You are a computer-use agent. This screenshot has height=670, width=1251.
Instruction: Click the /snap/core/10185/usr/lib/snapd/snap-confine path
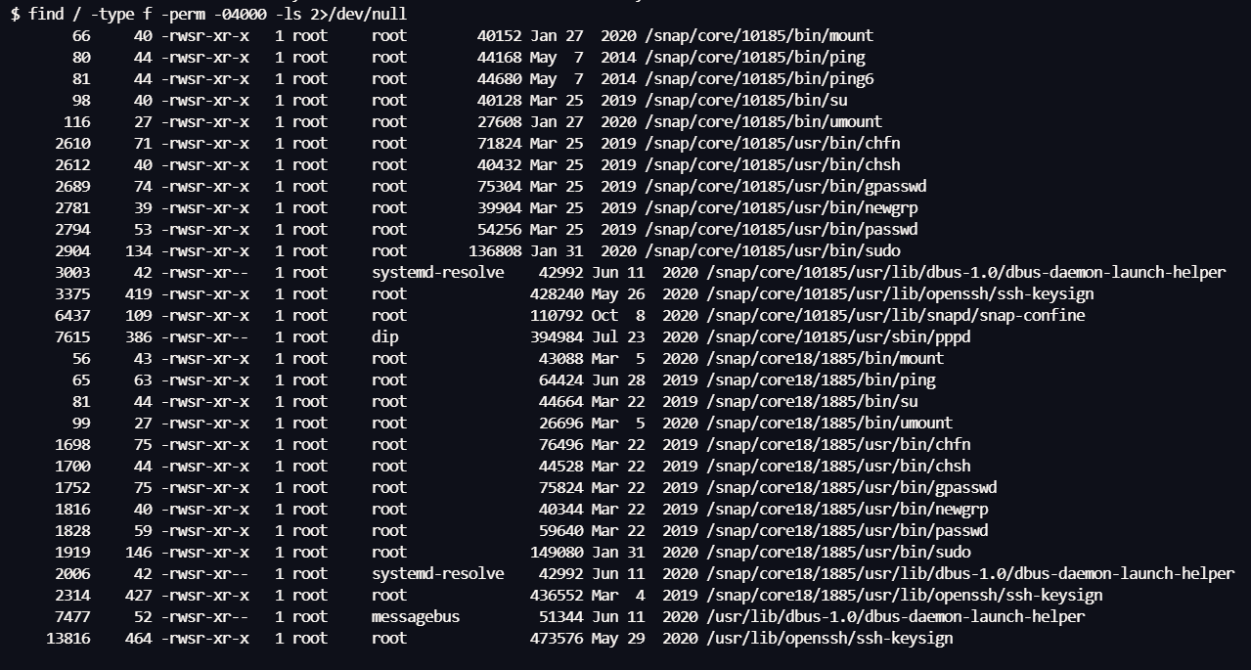pyautogui.click(x=894, y=316)
